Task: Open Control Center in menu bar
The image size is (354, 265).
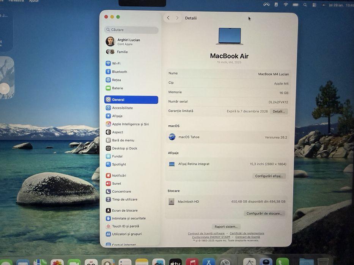Action: [314, 5]
